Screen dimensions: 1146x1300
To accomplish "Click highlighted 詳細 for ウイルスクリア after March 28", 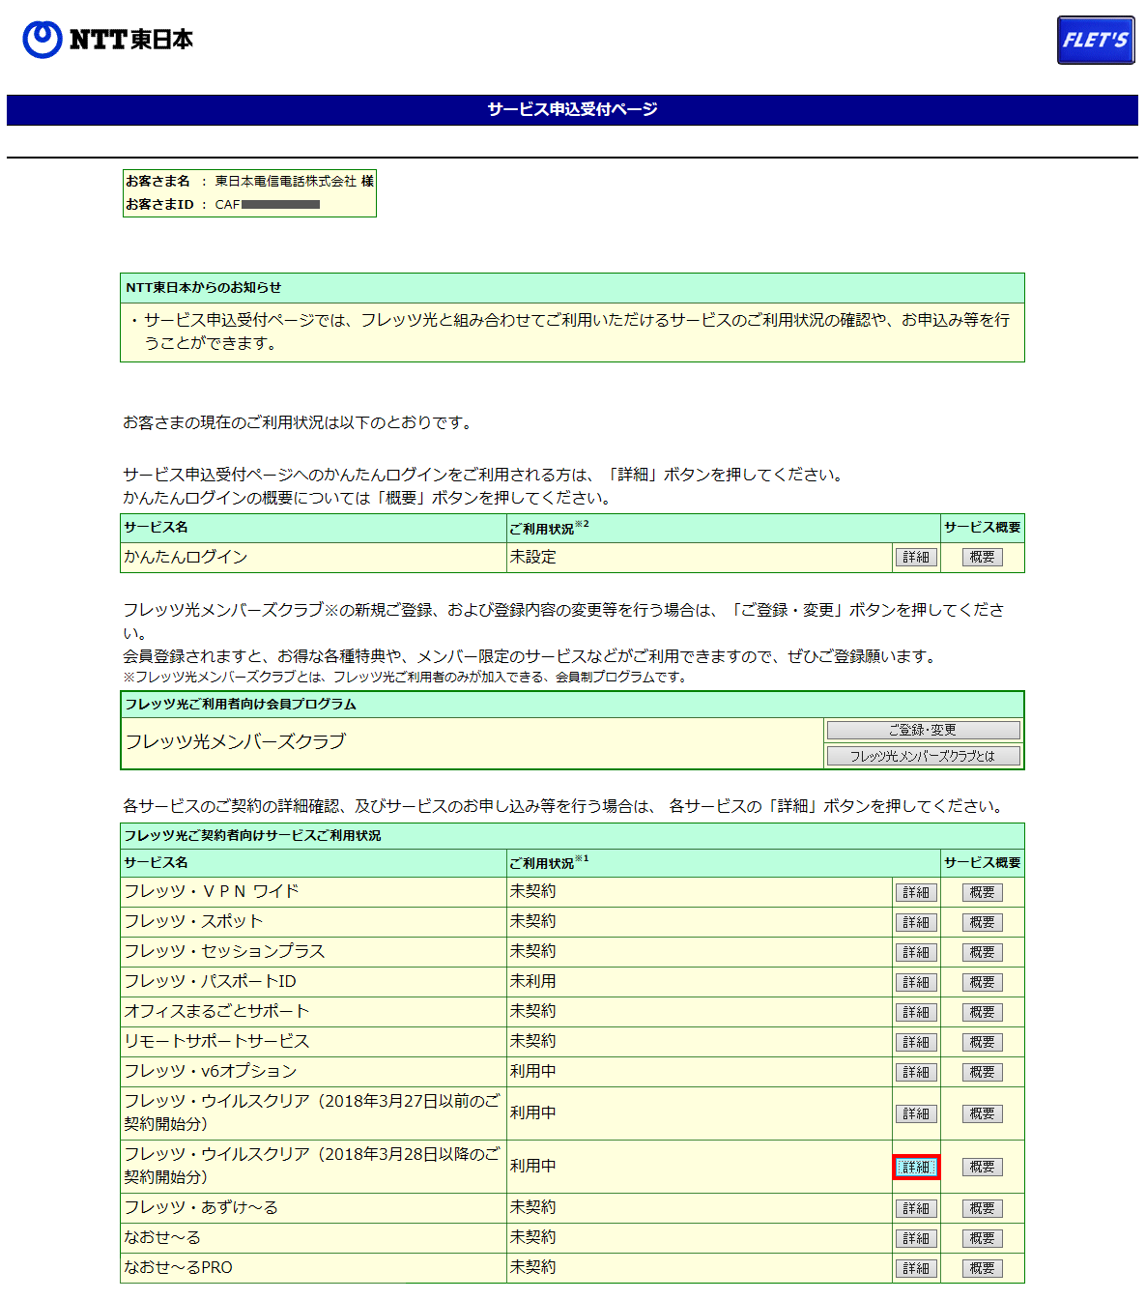I will 915,1168.
